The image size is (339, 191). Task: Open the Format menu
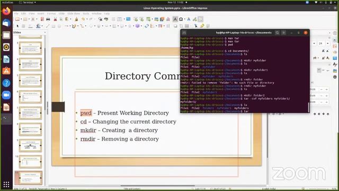pyautogui.click(x=51, y=13)
